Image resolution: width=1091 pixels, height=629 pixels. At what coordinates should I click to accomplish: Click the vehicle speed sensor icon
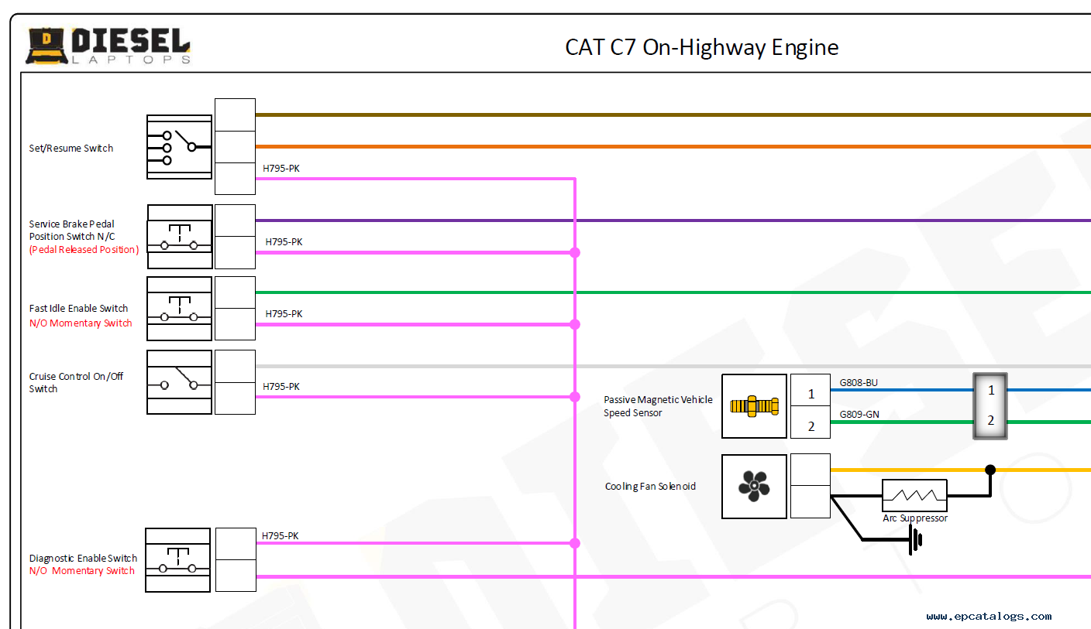(x=754, y=406)
